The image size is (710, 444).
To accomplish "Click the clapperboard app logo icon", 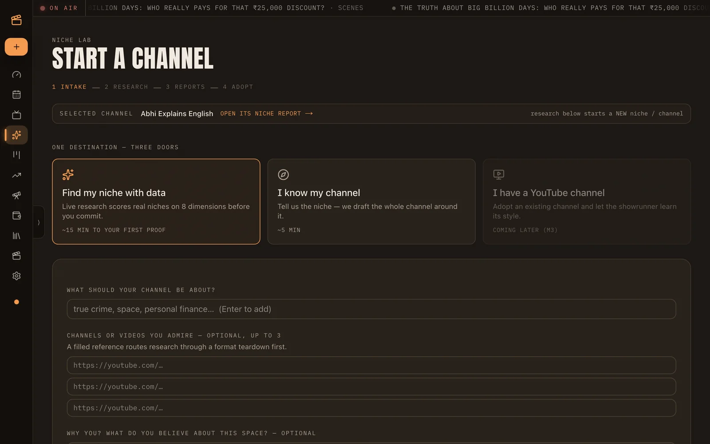I will (x=16, y=20).
